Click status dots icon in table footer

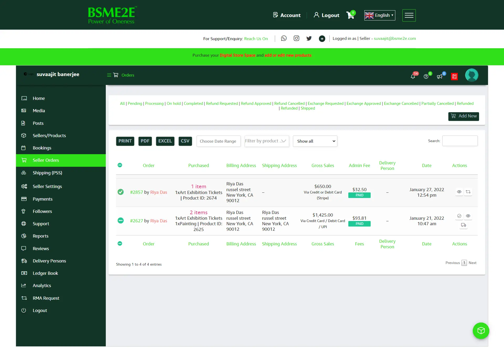[x=120, y=243]
